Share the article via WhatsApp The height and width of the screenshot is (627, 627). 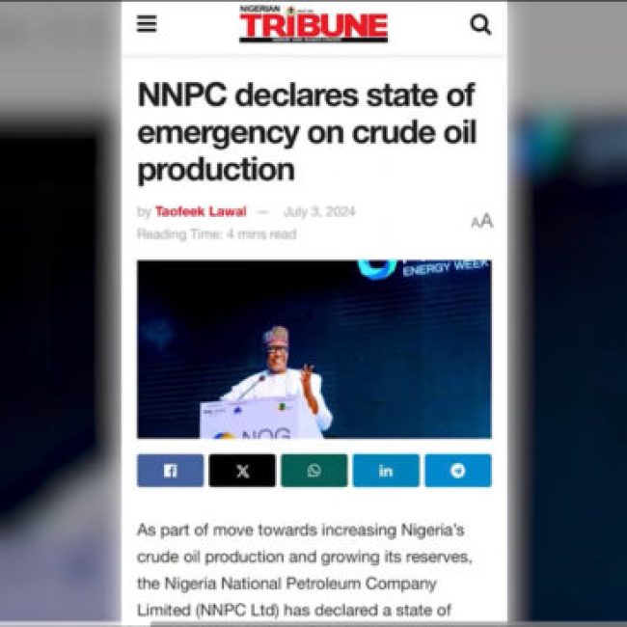click(314, 471)
